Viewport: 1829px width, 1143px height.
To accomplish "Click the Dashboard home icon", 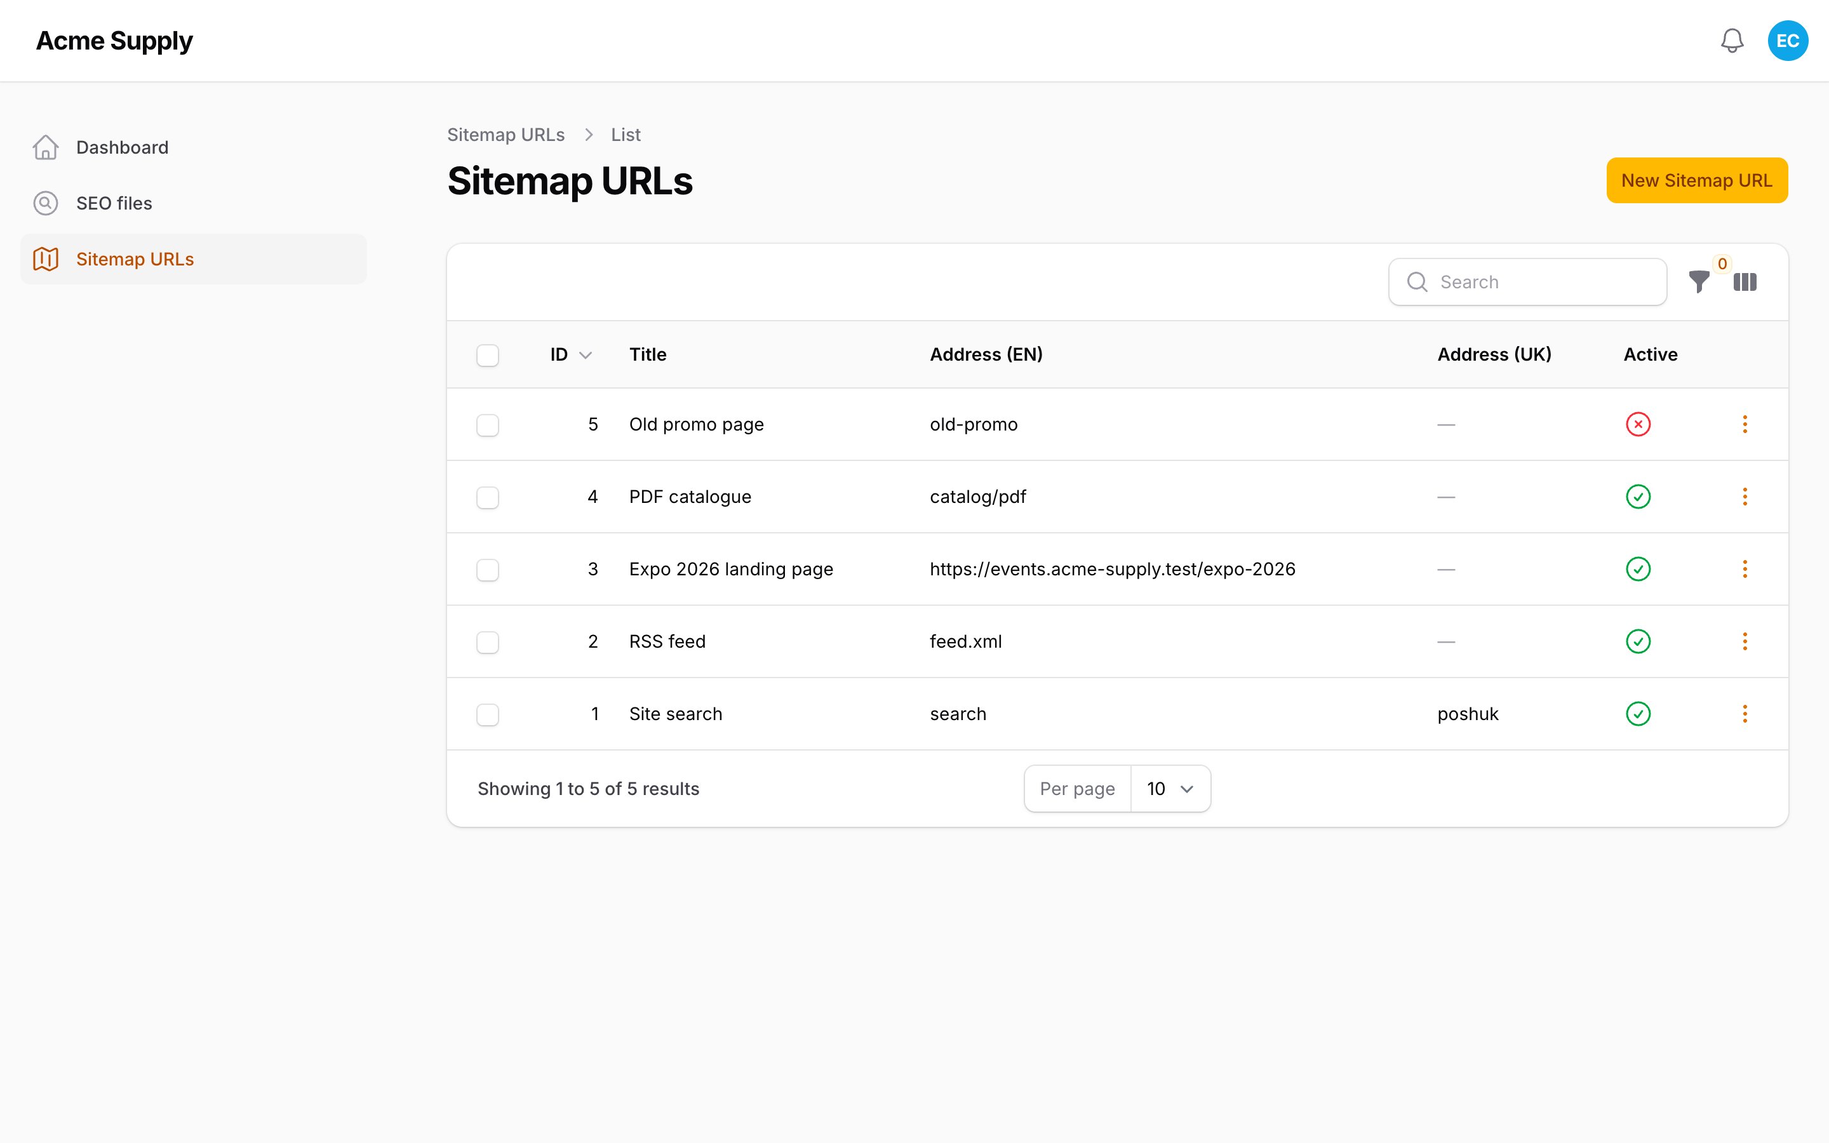I will (x=45, y=147).
